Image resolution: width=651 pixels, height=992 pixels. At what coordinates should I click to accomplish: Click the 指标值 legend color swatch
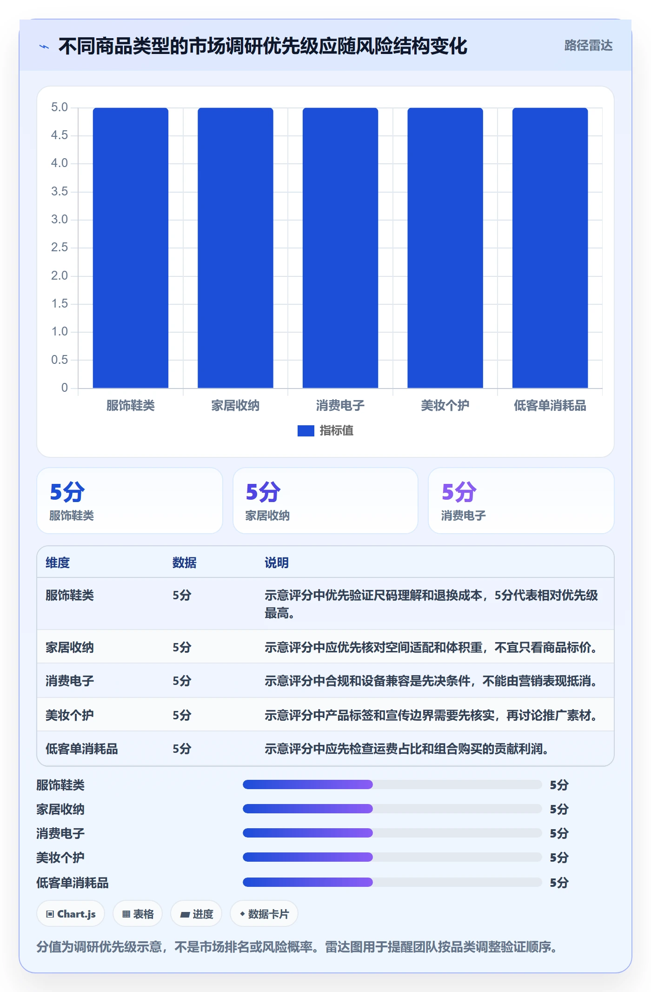[x=306, y=431]
